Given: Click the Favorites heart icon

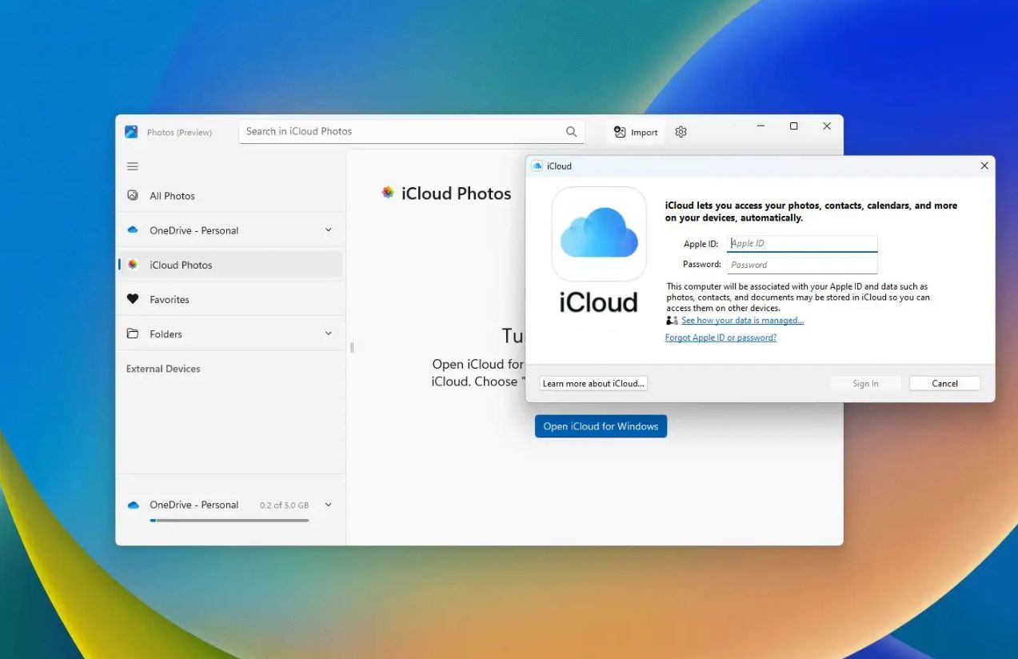Looking at the screenshot, I should pos(133,299).
